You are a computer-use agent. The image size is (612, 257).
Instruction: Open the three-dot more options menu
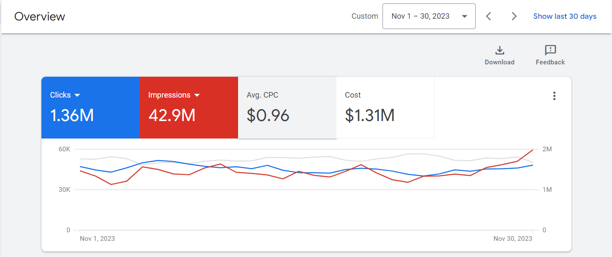(x=554, y=96)
